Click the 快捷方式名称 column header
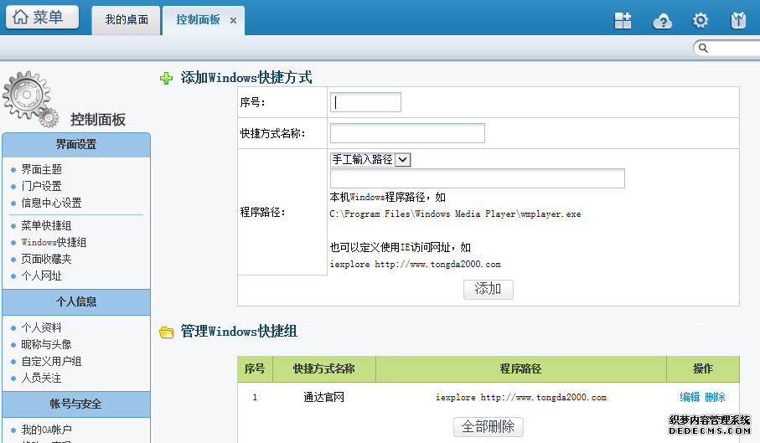 coord(324,369)
